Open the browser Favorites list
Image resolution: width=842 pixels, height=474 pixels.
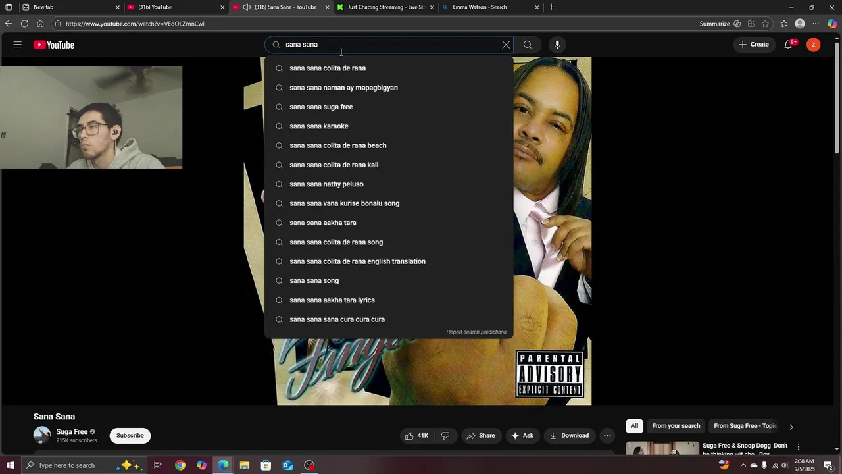[x=784, y=24]
